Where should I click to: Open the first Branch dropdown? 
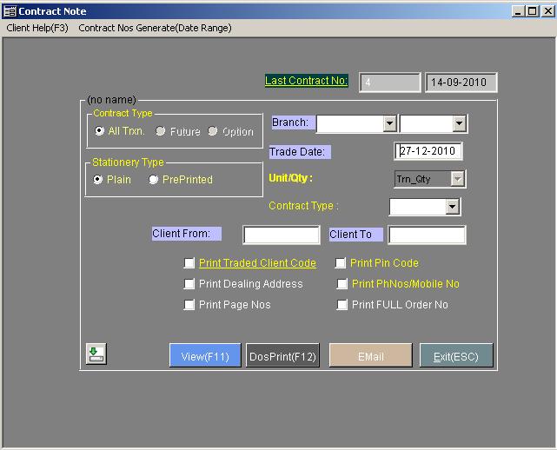tap(389, 124)
